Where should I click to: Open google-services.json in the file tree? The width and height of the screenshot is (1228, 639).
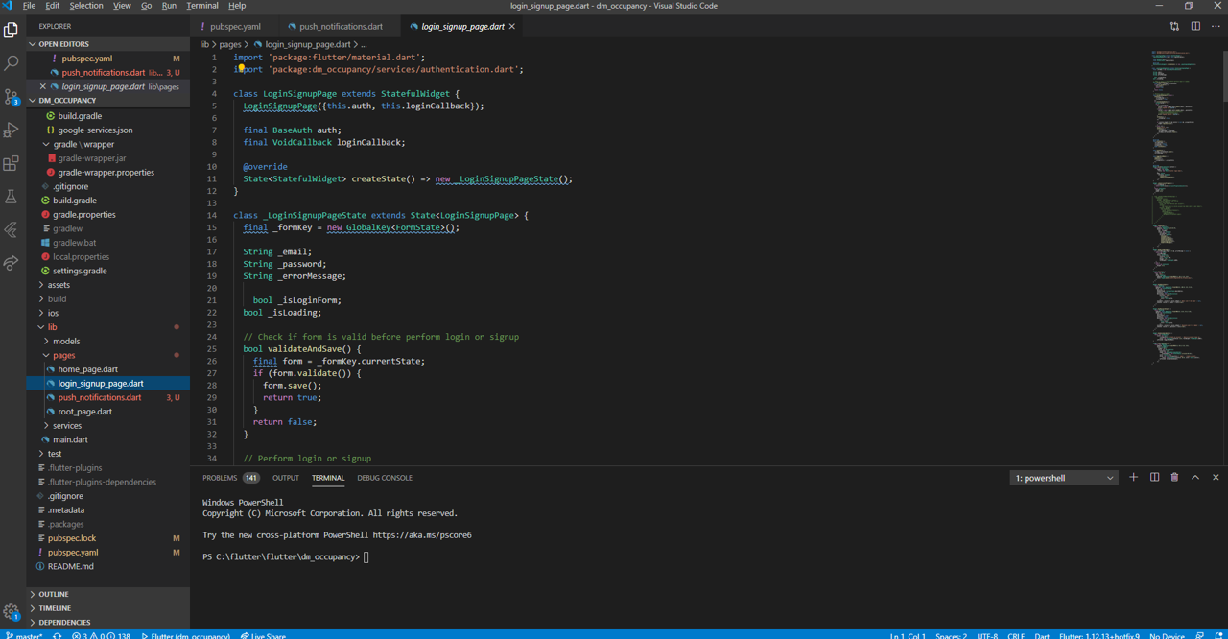click(95, 130)
